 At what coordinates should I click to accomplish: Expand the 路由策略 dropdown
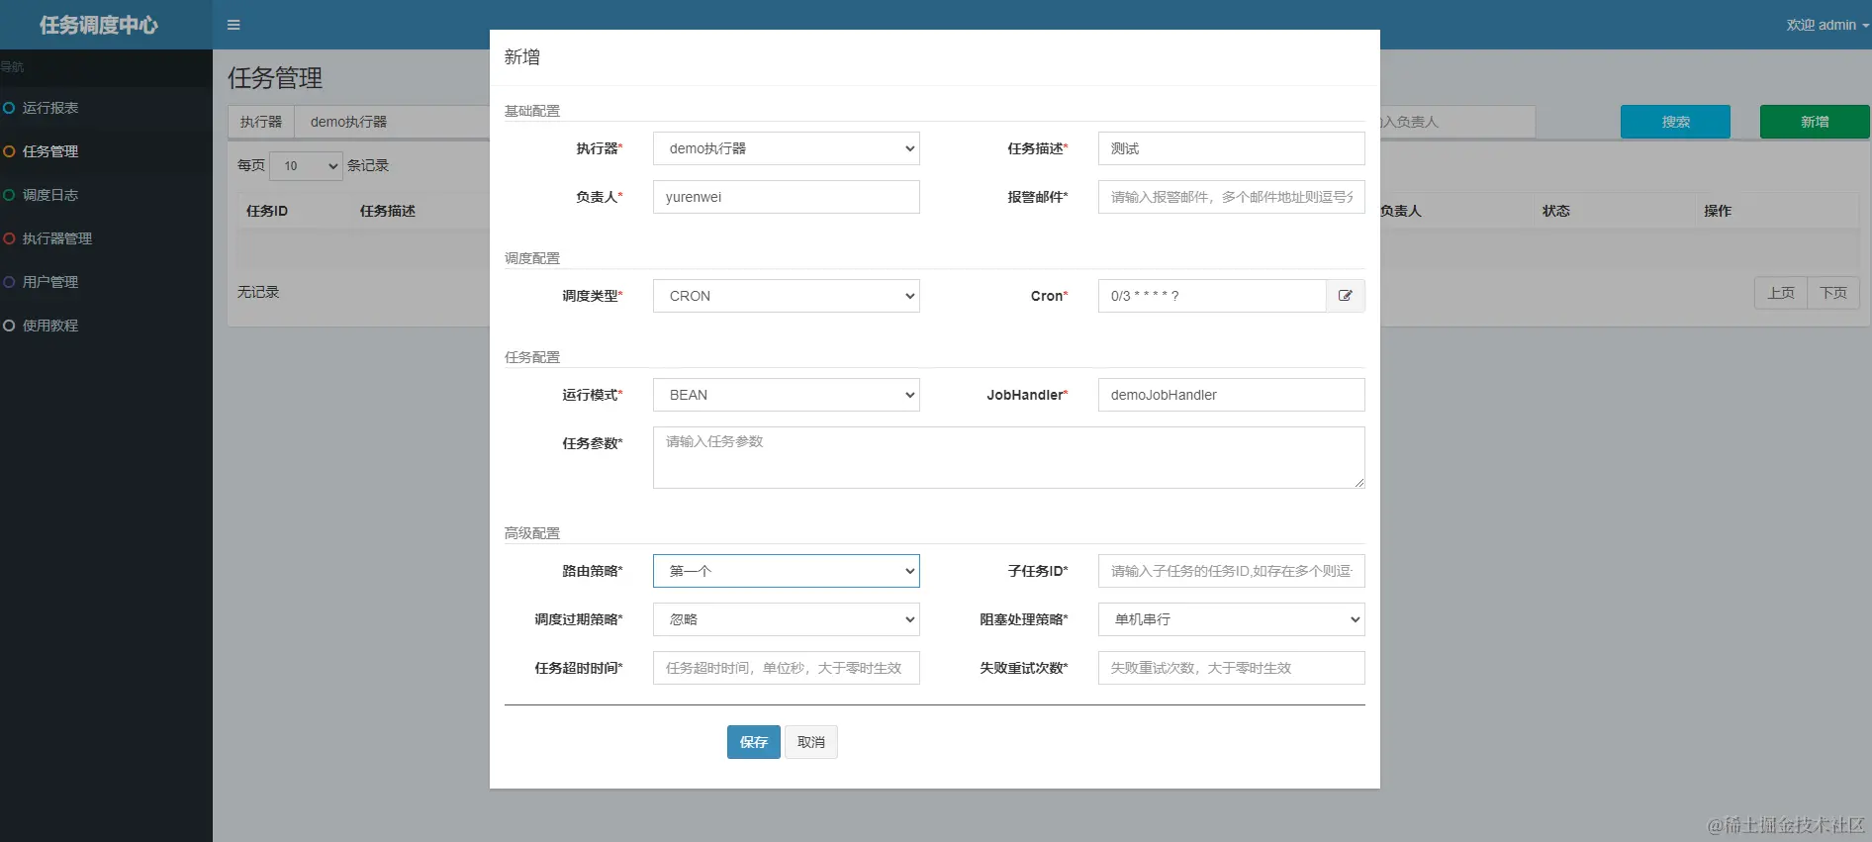click(x=787, y=571)
